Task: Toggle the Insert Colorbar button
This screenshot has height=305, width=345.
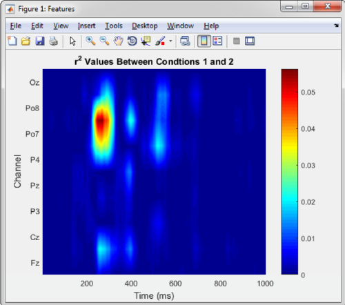Action: coord(204,41)
